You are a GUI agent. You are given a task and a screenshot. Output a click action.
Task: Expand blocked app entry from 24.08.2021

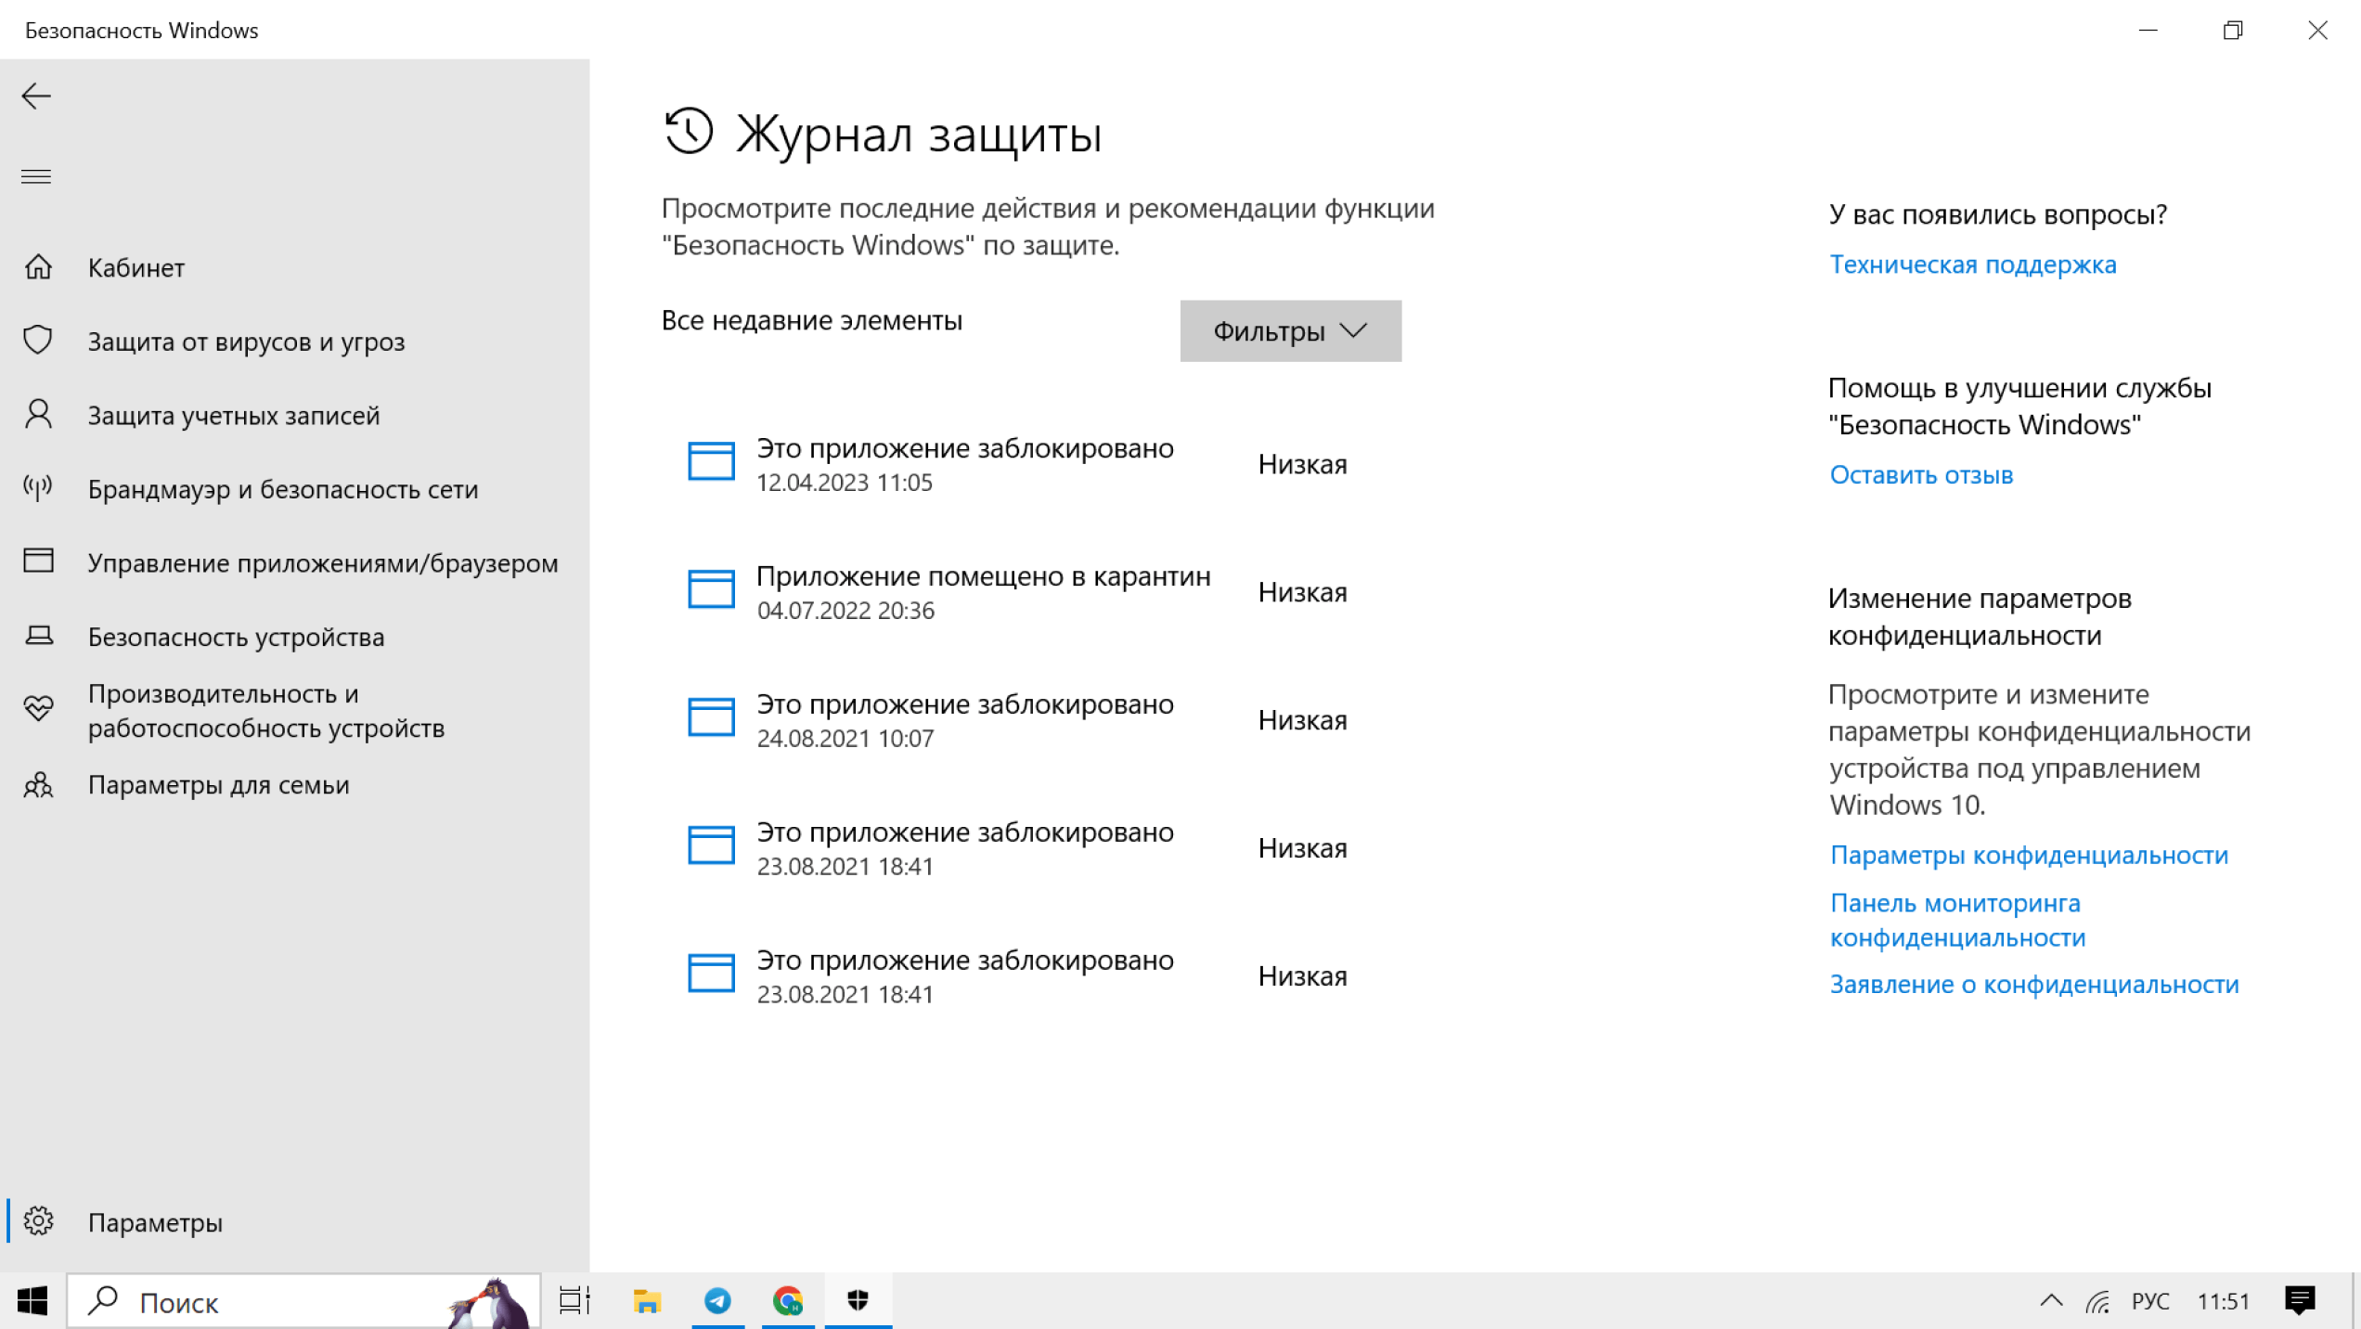[x=963, y=719]
